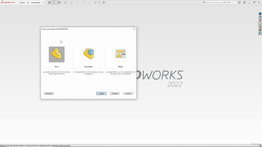Open the Herramientas menu
The width and height of the screenshot is (262, 147).
coord(36,2)
